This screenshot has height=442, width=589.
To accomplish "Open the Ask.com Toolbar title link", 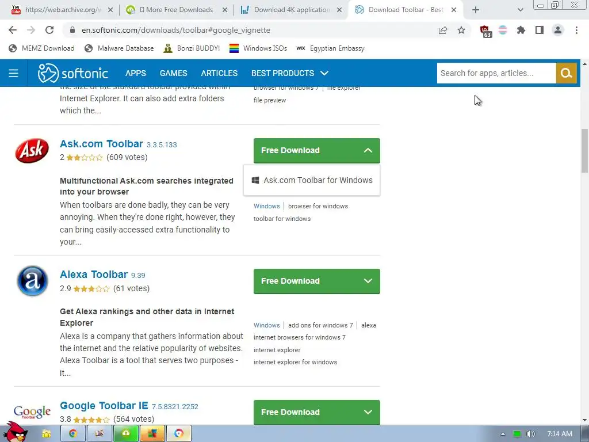I will coord(101,144).
